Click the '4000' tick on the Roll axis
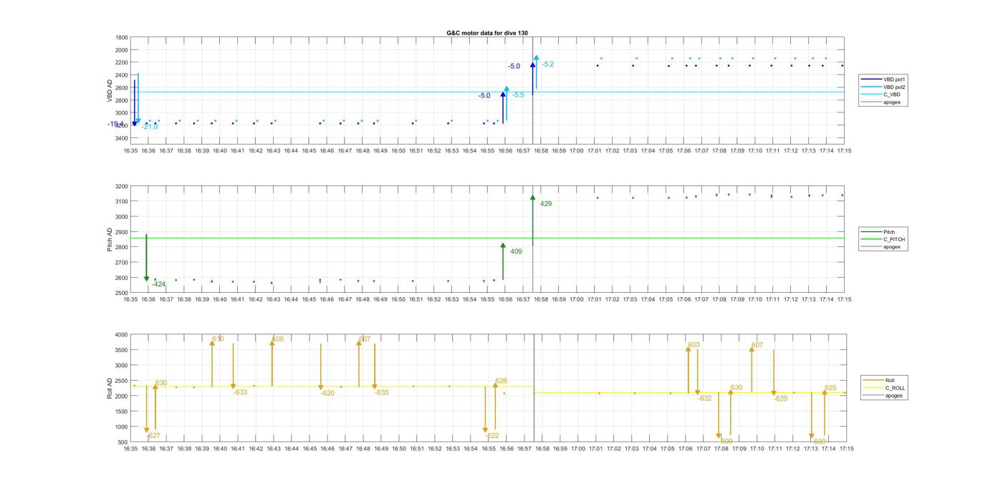1003x496 pixels. [122, 335]
